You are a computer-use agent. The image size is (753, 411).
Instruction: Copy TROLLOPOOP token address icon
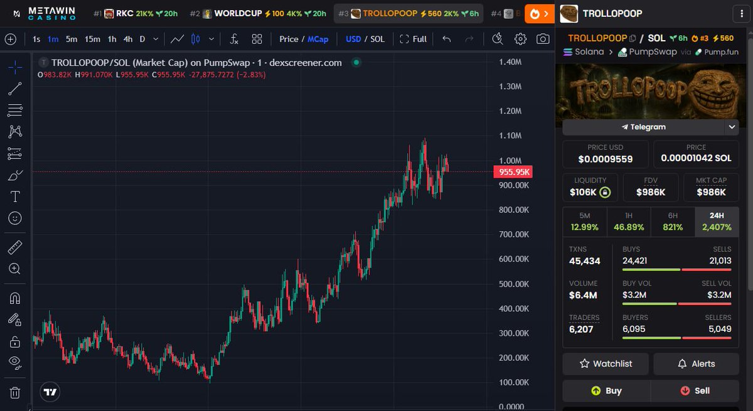click(x=633, y=38)
